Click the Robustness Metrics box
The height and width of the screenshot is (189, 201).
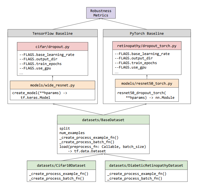point(101,13)
